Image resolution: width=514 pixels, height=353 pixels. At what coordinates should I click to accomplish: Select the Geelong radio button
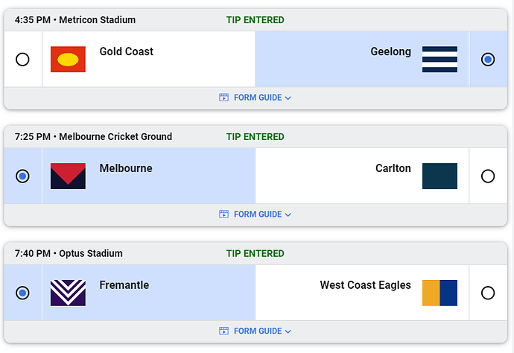(488, 60)
